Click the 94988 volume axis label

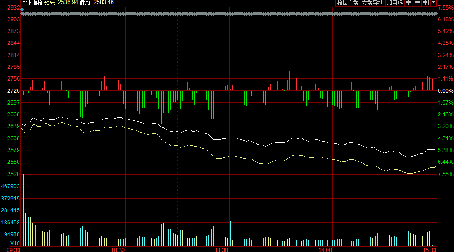point(12,234)
